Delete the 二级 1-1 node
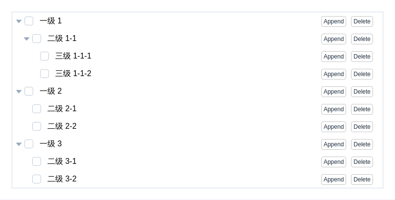This screenshot has height=200, width=395. [x=362, y=39]
